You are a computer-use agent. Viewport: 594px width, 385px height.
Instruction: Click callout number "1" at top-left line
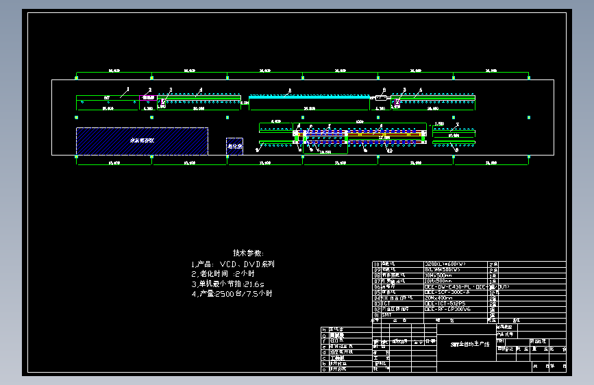[128, 89]
